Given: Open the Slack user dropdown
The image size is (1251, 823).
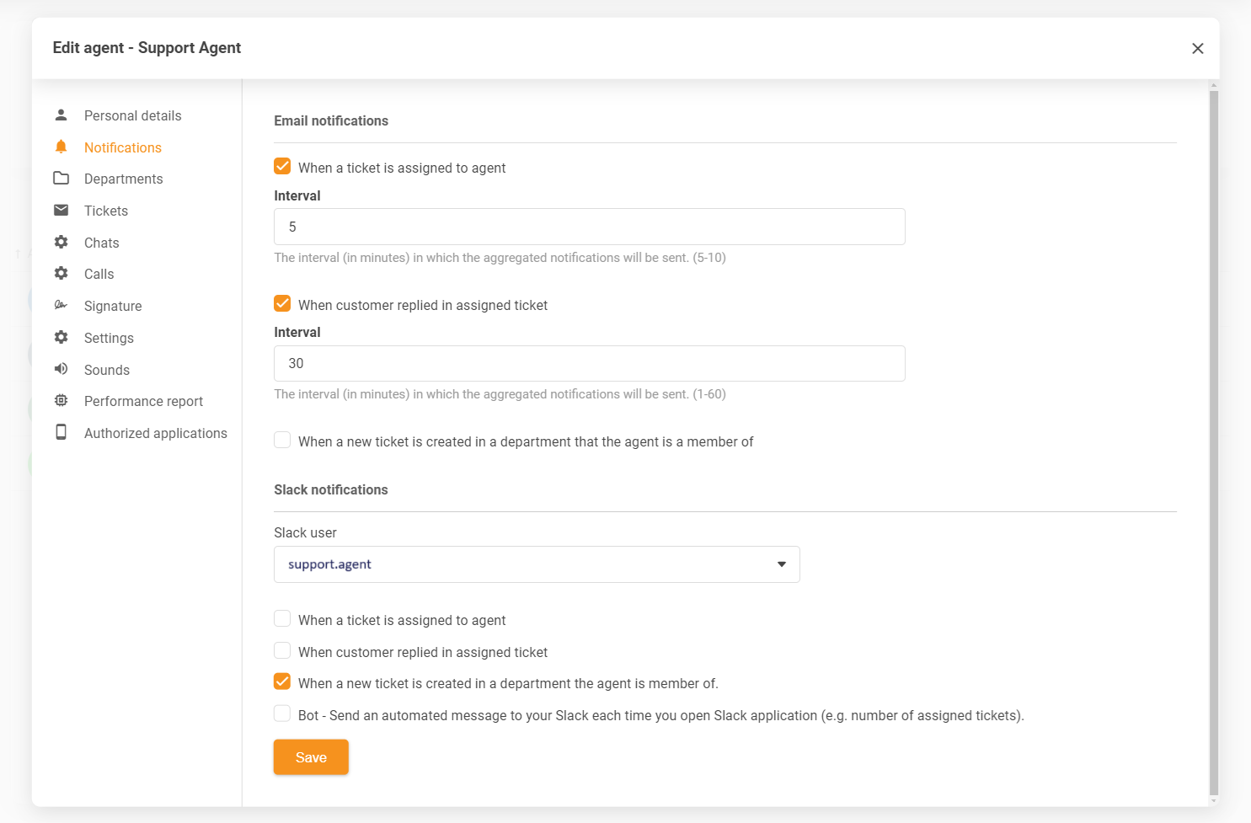Looking at the screenshot, I should point(536,564).
